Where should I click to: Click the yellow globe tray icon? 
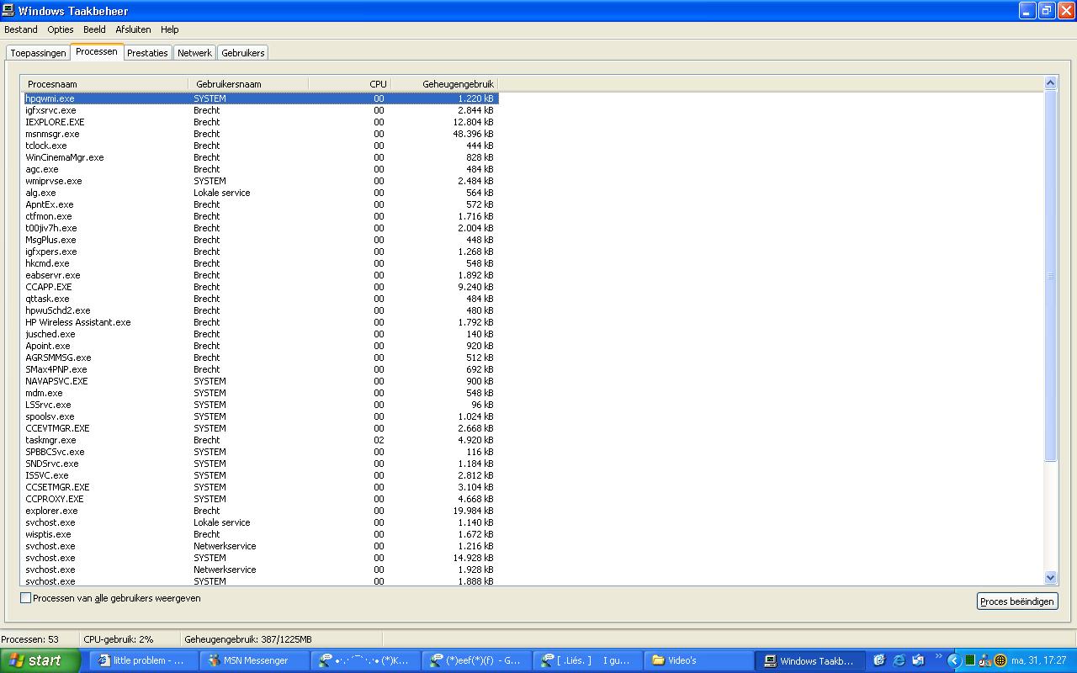(x=1000, y=660)
